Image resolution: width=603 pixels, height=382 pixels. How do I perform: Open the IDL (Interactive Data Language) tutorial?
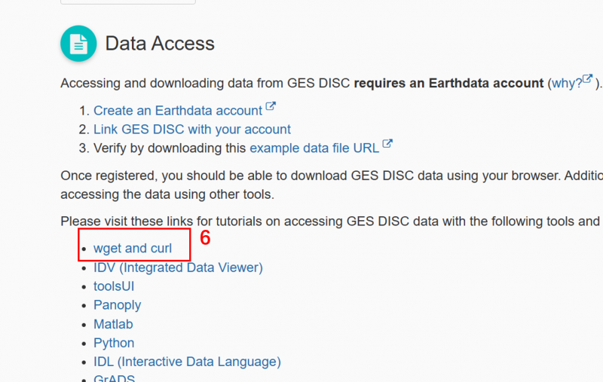[187, 362]
